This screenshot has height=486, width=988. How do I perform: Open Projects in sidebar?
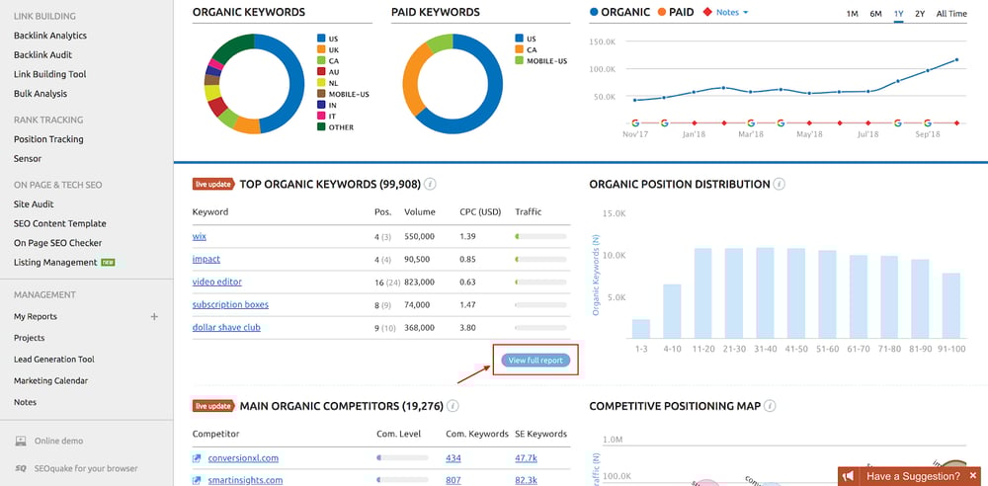click(x=29, y=338)
